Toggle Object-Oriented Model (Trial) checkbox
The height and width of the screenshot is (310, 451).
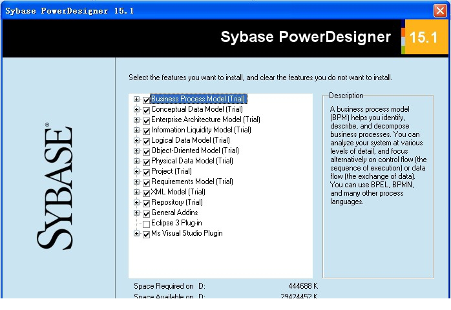(x=146, y=152)
